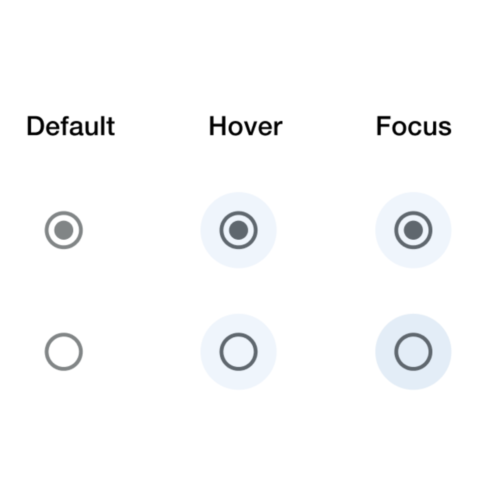Enable the unchecked radio in Hover state
Screen dimensions: 479x479
(x=239, y=352)
